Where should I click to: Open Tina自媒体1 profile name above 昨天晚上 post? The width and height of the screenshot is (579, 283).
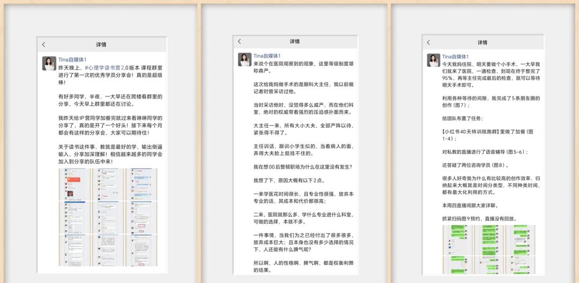(x=72, y=59)
